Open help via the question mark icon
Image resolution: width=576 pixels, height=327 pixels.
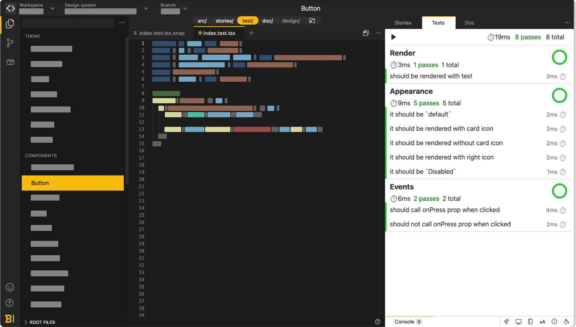pyautogui.click(x=10, y=303)
